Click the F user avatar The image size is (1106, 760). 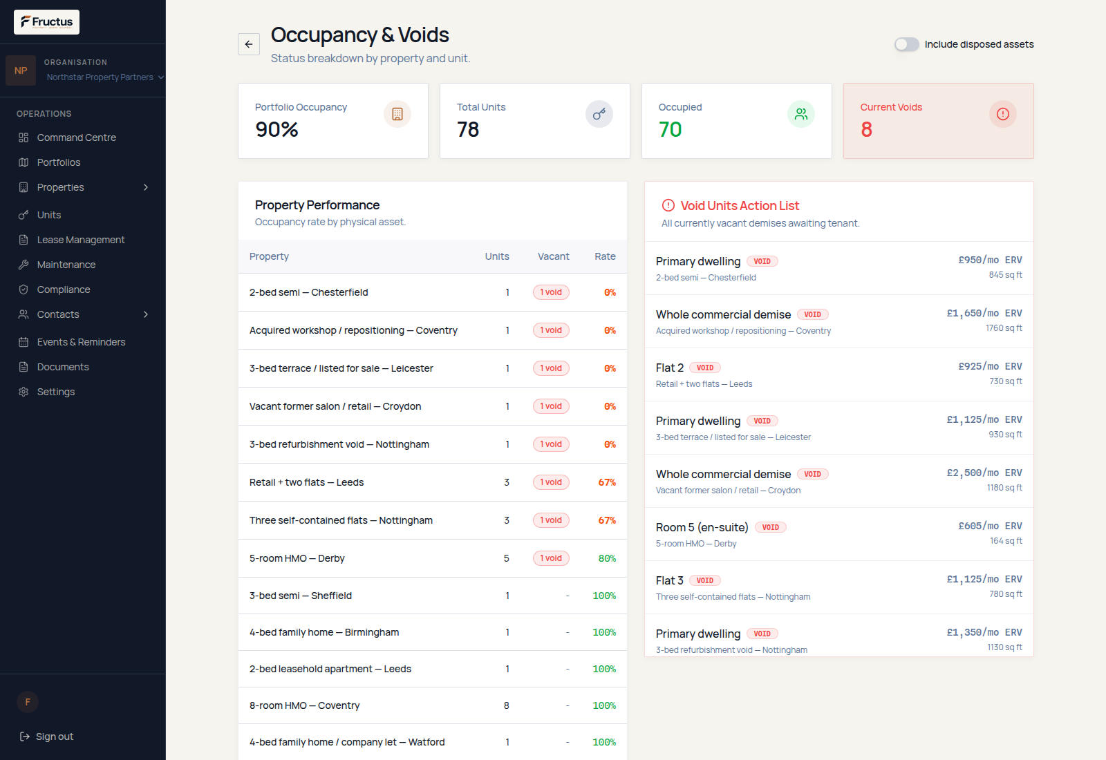[x=28, y=702]
